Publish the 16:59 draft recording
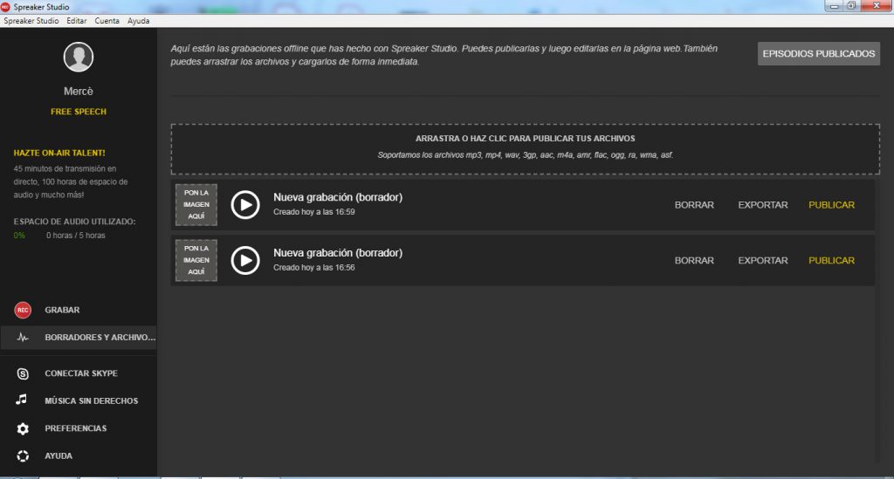The width and height of the screenshot is (894, 479). (831, 205)
